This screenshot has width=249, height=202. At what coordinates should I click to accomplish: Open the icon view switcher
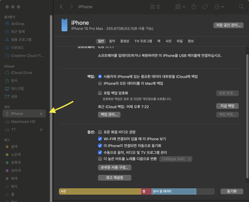(155, 7)
